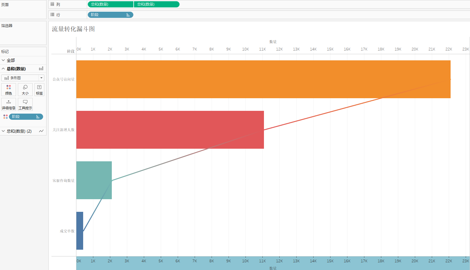This screenshot has width=470, height=270.
Task: Click the bar chart icon beside 总和(数量)
Action: (41, 69)
